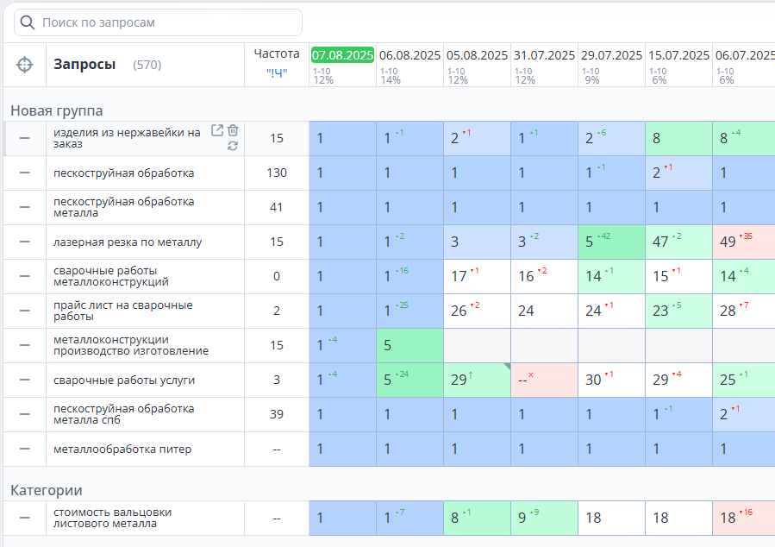Click the "!Ч" frequency type link
Viewport: 775px width, 547px height.
(x=277, y=73)
